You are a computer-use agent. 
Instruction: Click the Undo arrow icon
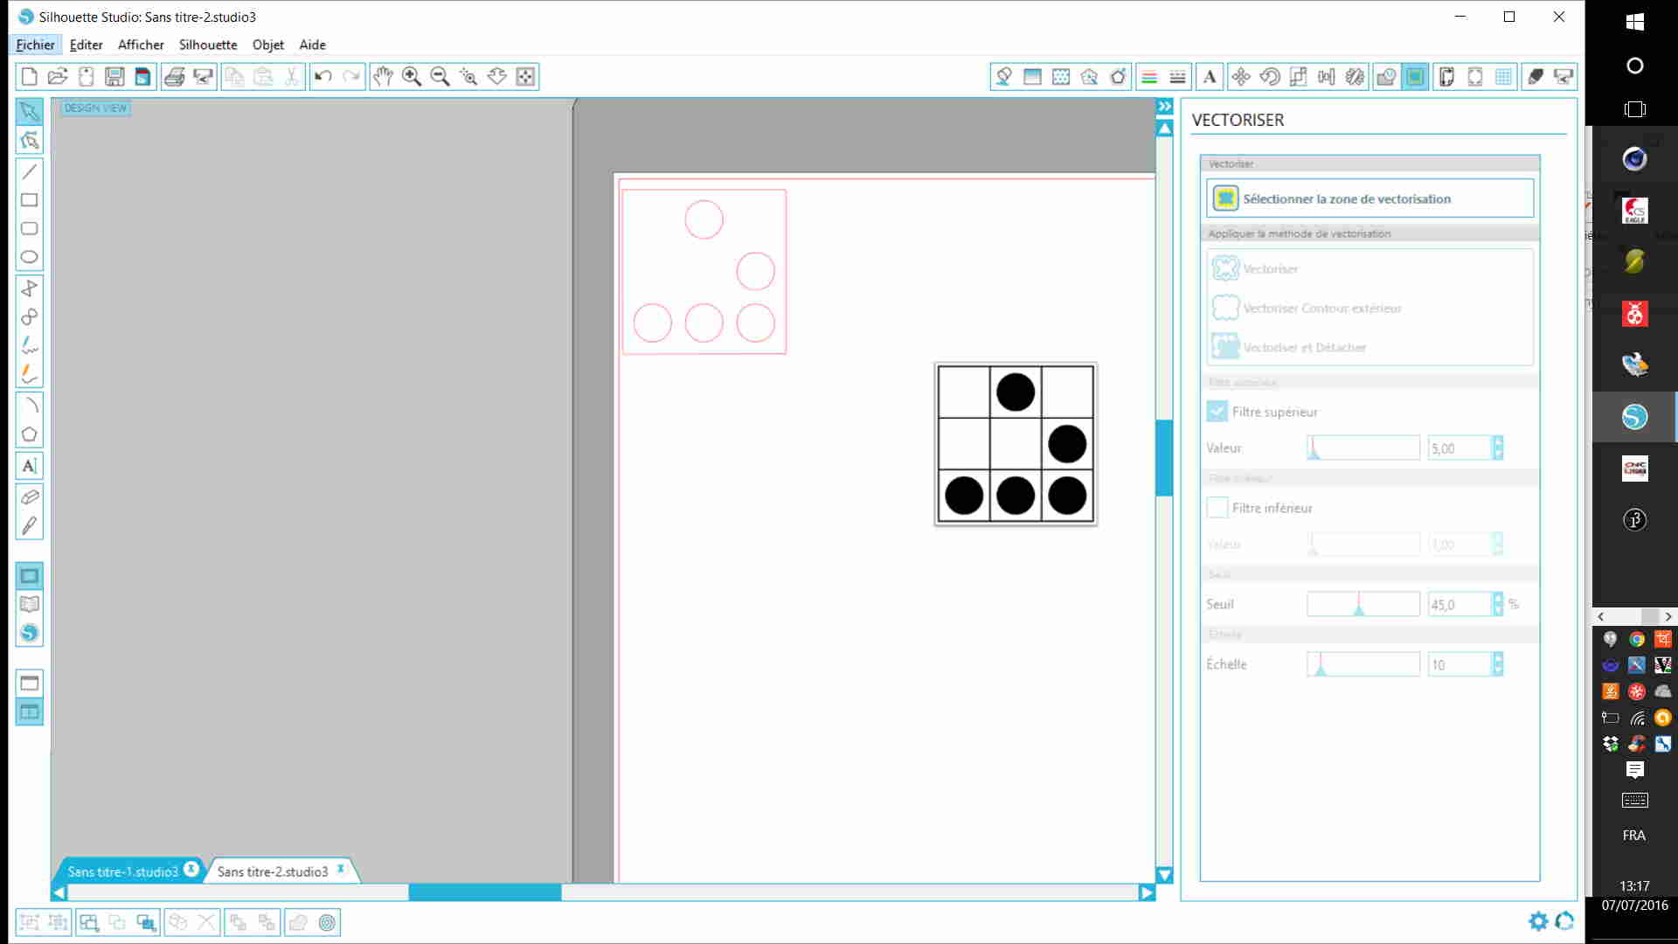[322, 77]
